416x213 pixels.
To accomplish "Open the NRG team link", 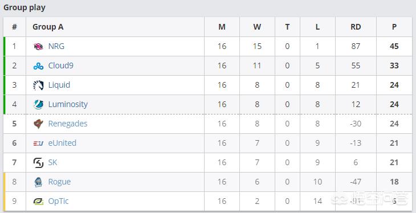I will click(56, 46).
